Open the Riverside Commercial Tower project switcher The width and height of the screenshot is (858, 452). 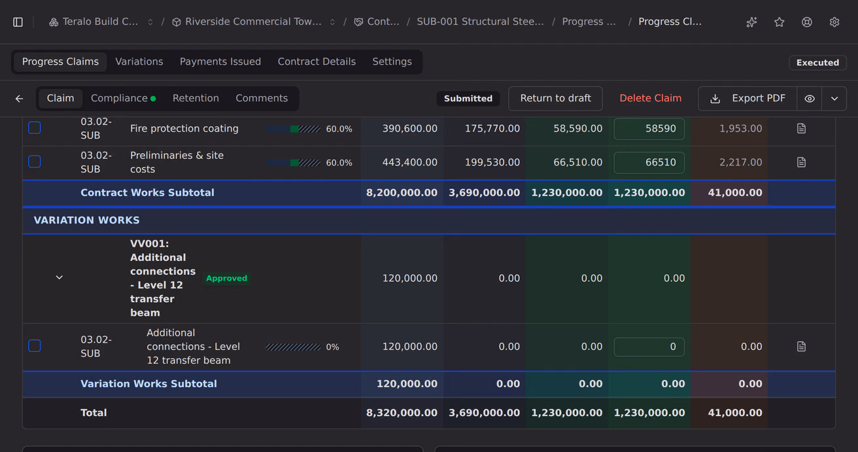click(332, 22)
